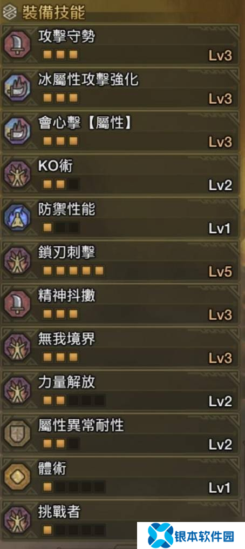245x549 pixels.
Task: Click the Lv1 label of 防禦性能
Action: point(220,229)
